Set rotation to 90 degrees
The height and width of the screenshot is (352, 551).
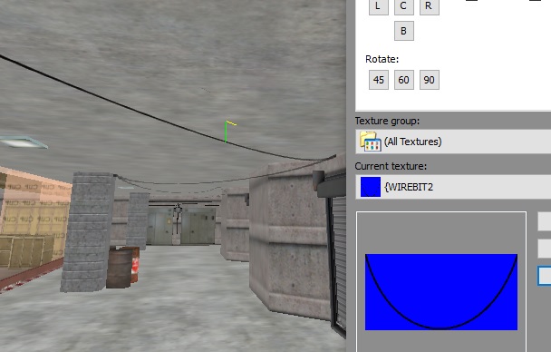(x=429, y=80)
